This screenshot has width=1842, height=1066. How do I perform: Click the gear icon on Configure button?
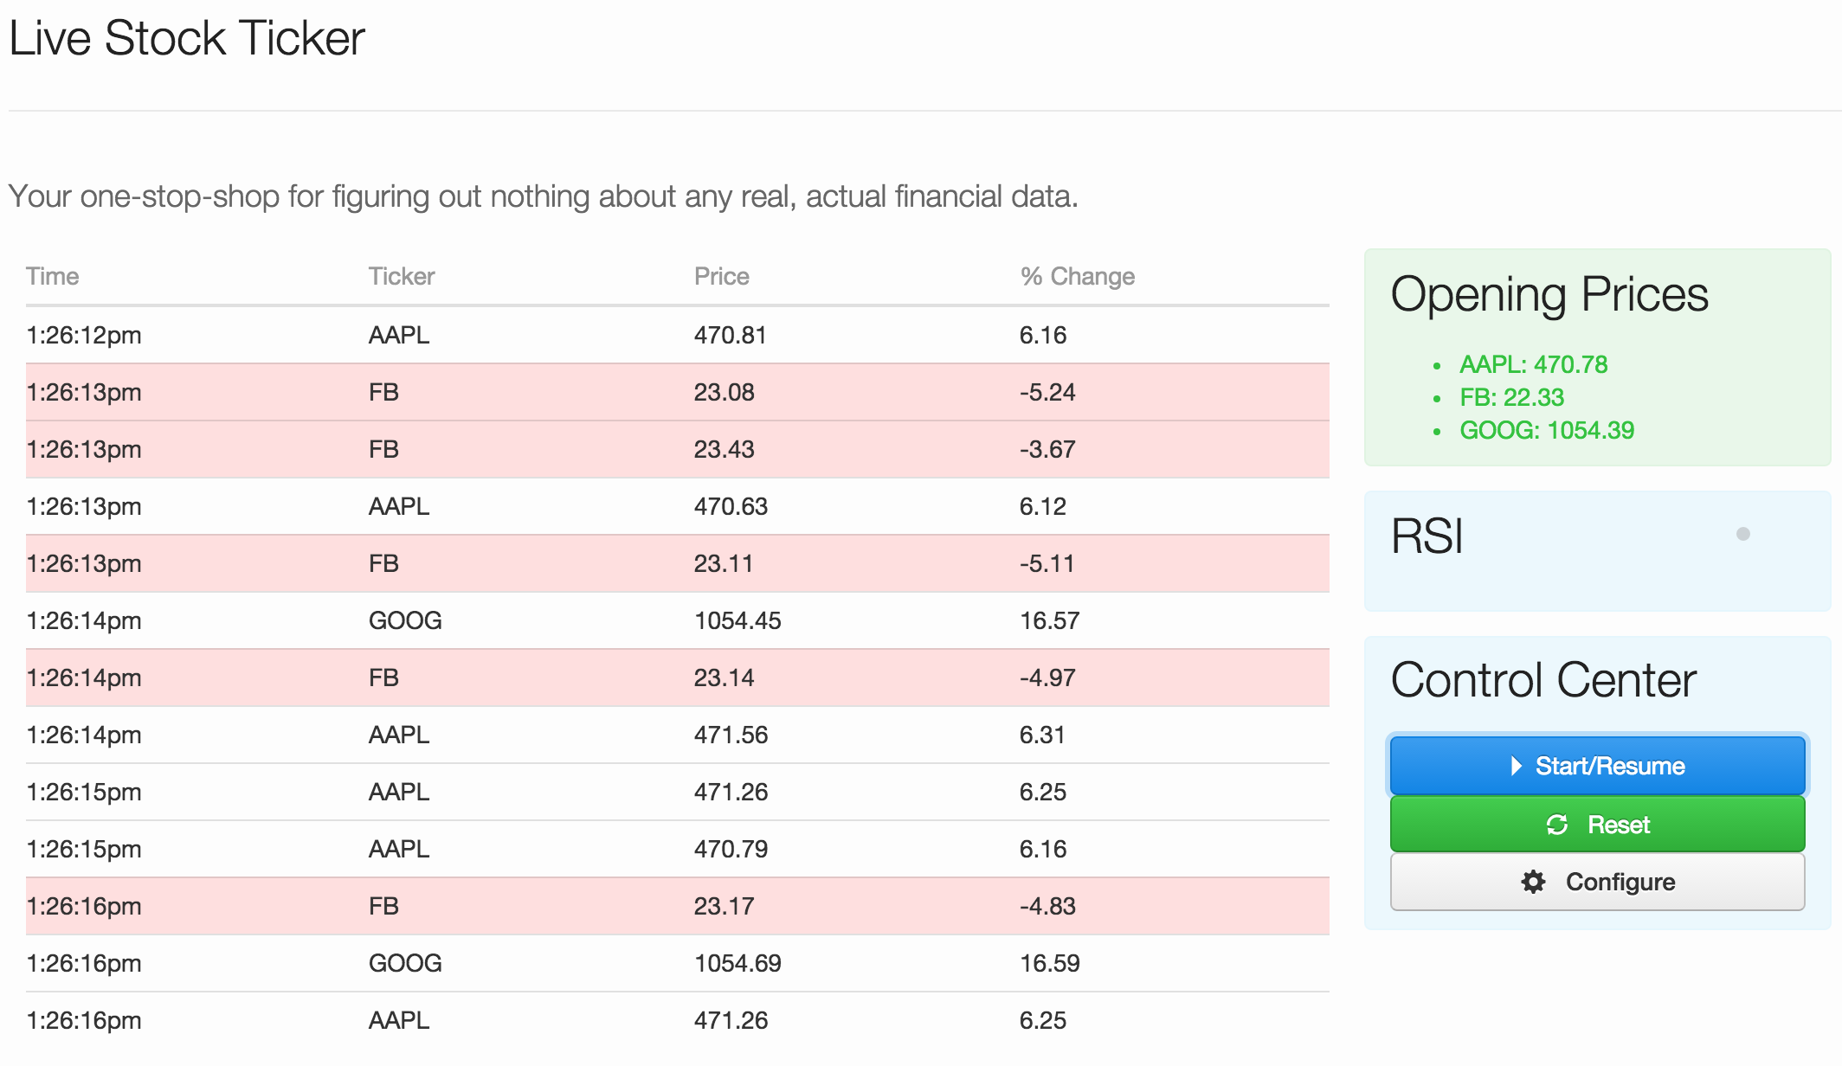click(x=1533, y=882)
